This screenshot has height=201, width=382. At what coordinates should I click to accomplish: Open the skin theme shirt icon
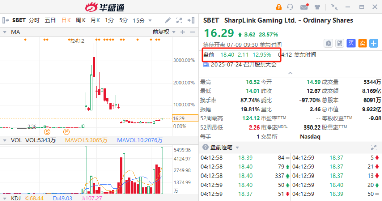[317, 7]
